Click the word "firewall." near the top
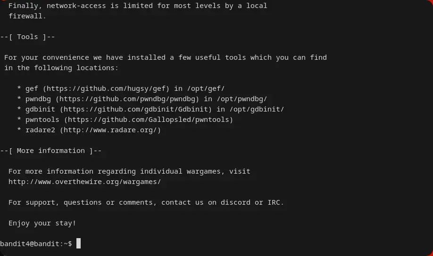Image resolution: width=433 pixels, height=256 pixels. (27, 16)
